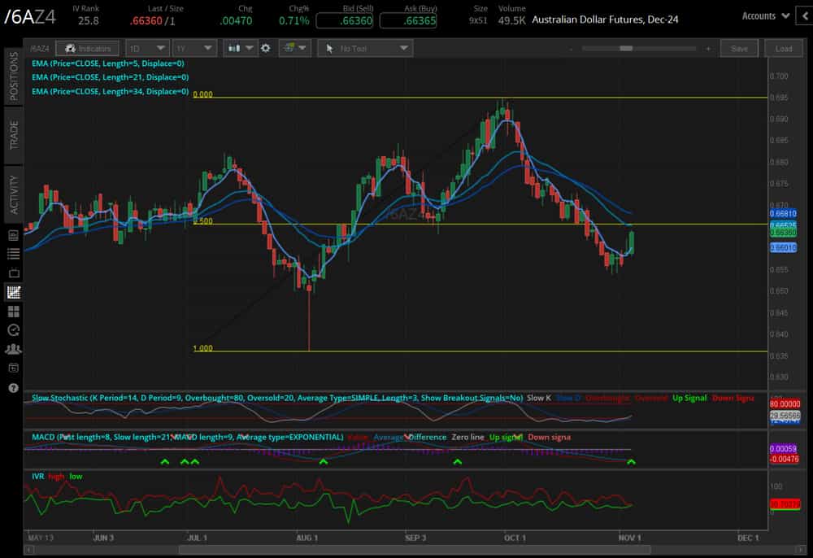
Task: Open the 1D timeframe dropdown
Action: [146, 48]
